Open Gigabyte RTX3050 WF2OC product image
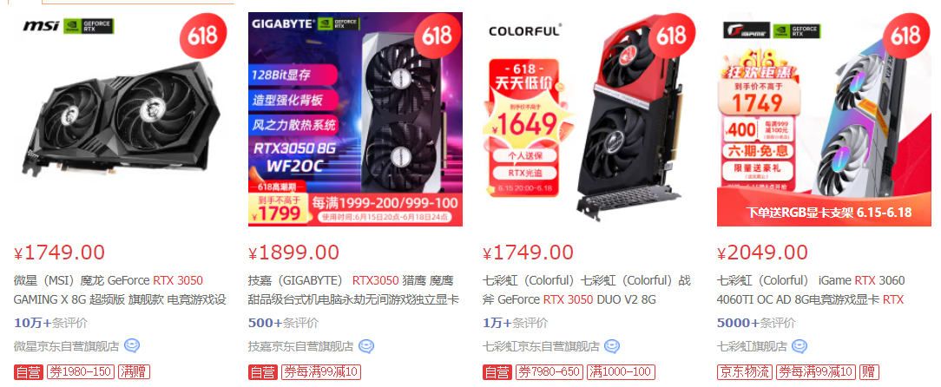Screen dimensions: 941x387 [x=355, y=119]
